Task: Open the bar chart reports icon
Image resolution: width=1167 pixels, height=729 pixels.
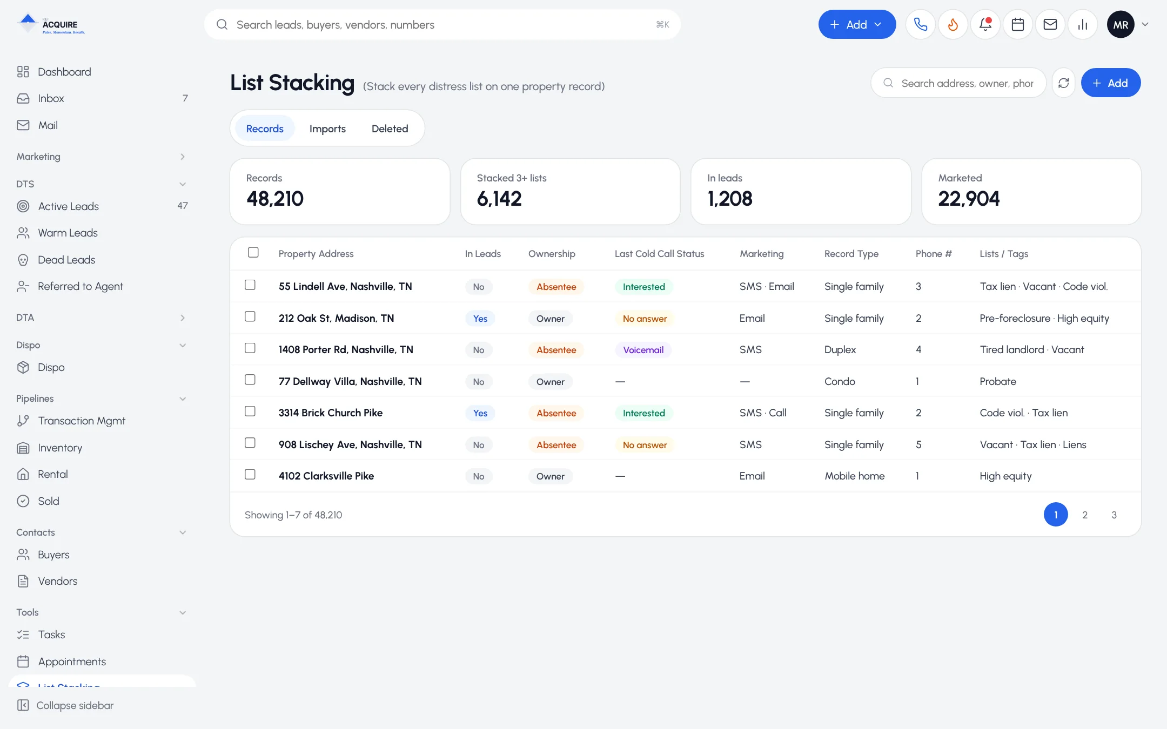Action: point(1083,24)
